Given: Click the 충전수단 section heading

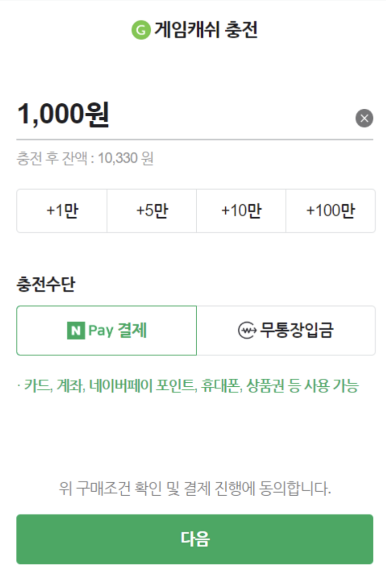Looking at the screenshot, I should click(46, 284).
